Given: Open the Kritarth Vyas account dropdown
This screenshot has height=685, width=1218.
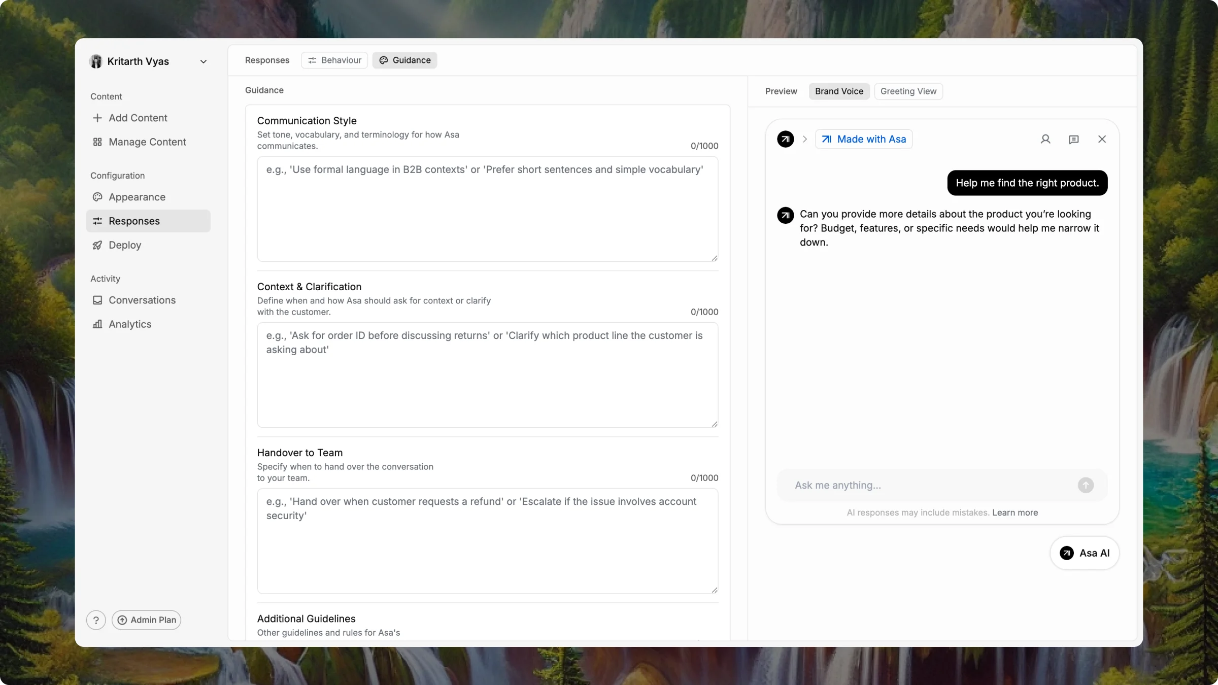Looking at the screenshot, I should pyautogui.click(x=148, y=61).
